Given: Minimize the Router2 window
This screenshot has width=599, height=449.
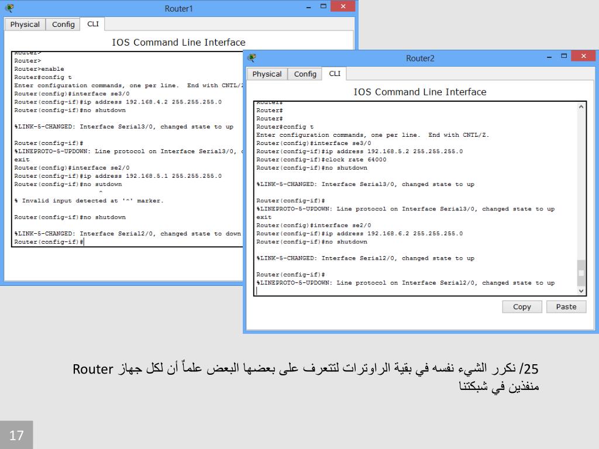Looking at the screenshot, I should pos(549,57).
